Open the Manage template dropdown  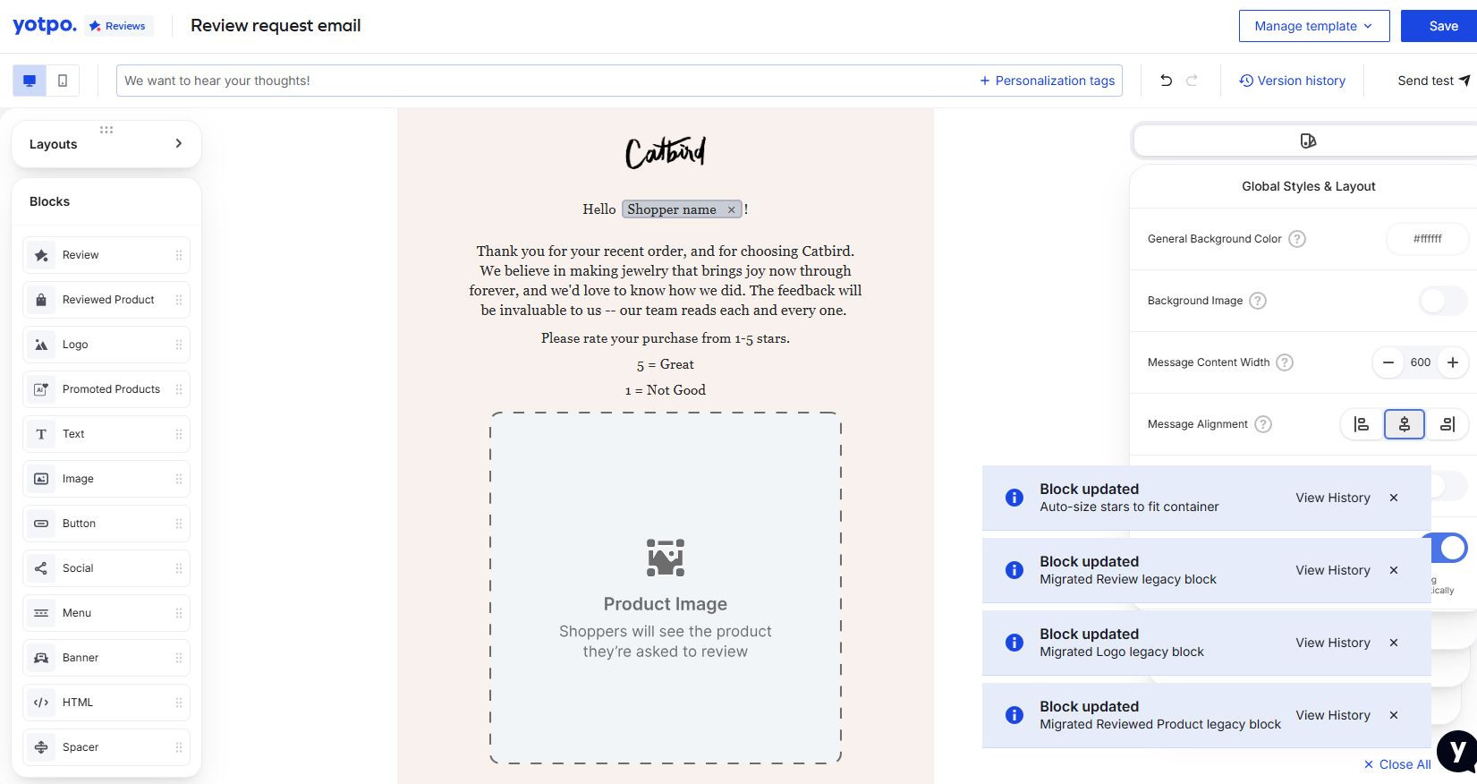coord(1314,26)
